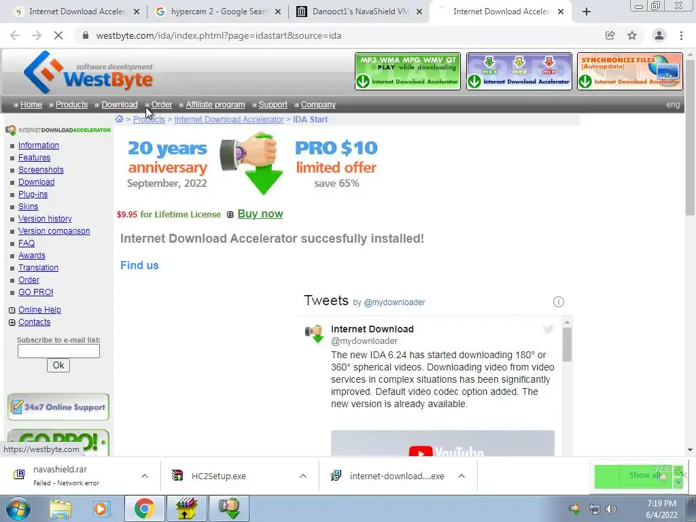Go to Home in navigation bar
696x522 pixels.
tap(31, 105)
